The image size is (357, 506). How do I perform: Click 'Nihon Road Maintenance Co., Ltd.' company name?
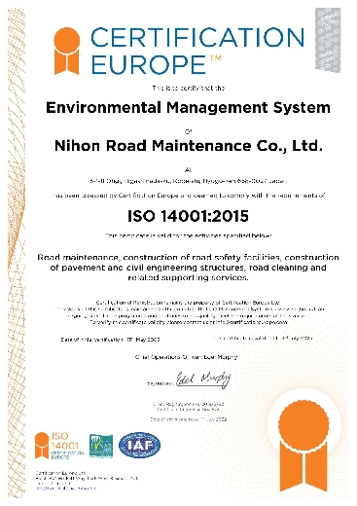tap(189, 146)
